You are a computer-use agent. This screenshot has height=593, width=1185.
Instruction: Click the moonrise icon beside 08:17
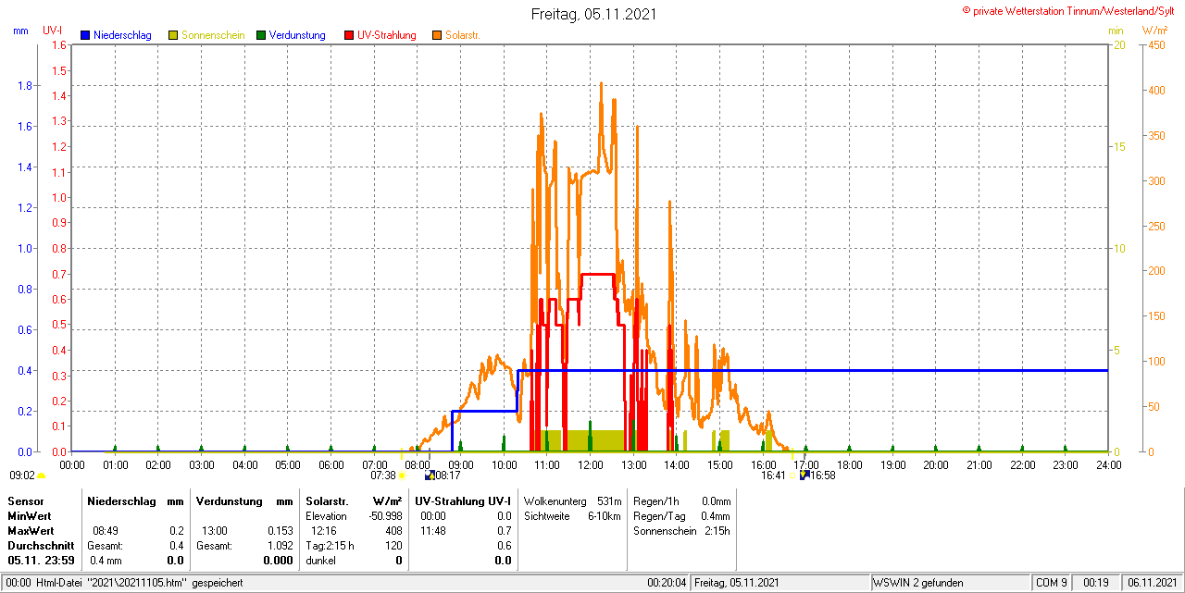coord(430,476)
